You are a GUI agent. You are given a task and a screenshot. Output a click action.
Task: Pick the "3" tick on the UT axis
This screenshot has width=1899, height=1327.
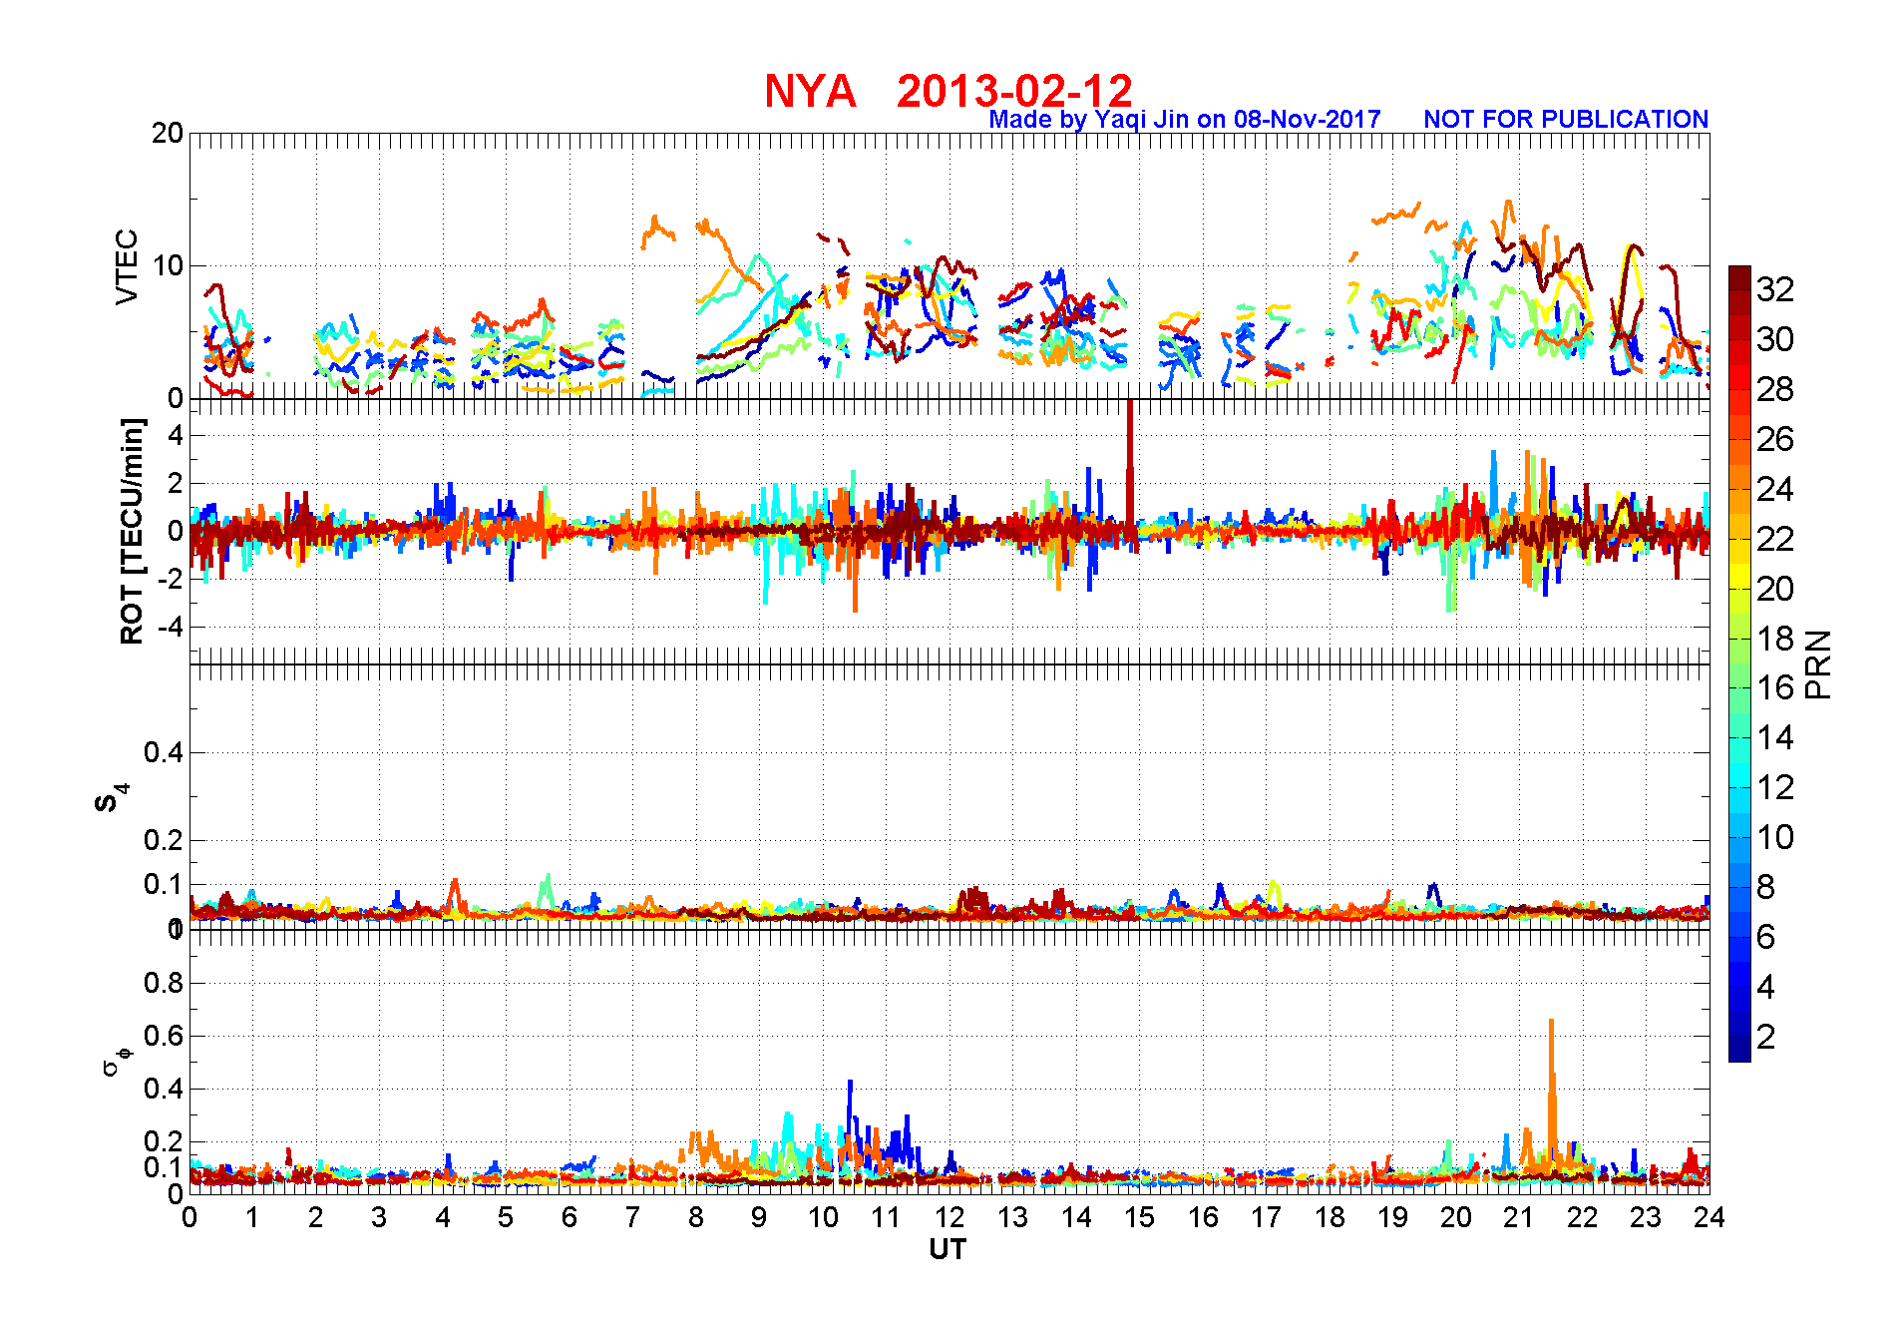click(379, 1217)
